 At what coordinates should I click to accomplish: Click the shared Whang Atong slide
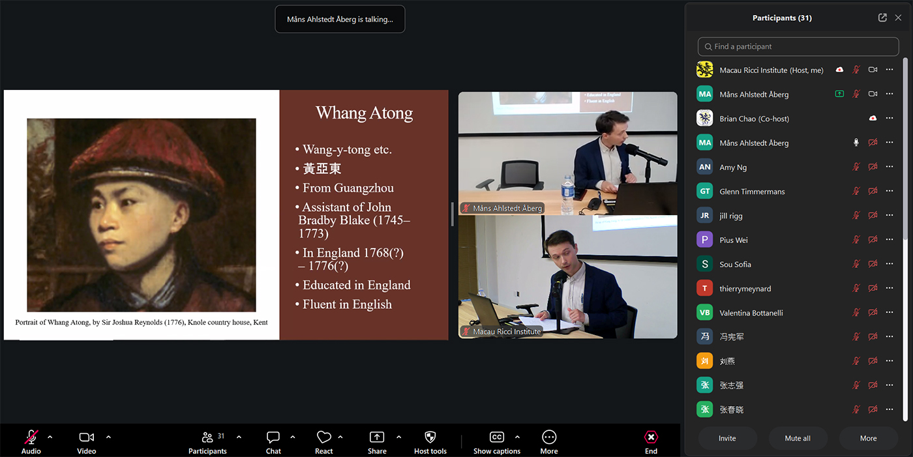pyautogui.click(x=226, y=214)
